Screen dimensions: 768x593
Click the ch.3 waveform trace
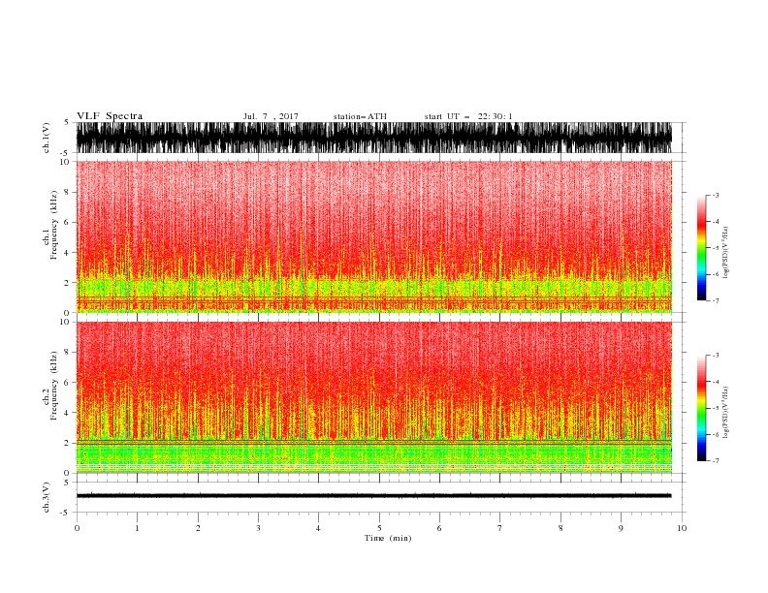click(373, 496)
